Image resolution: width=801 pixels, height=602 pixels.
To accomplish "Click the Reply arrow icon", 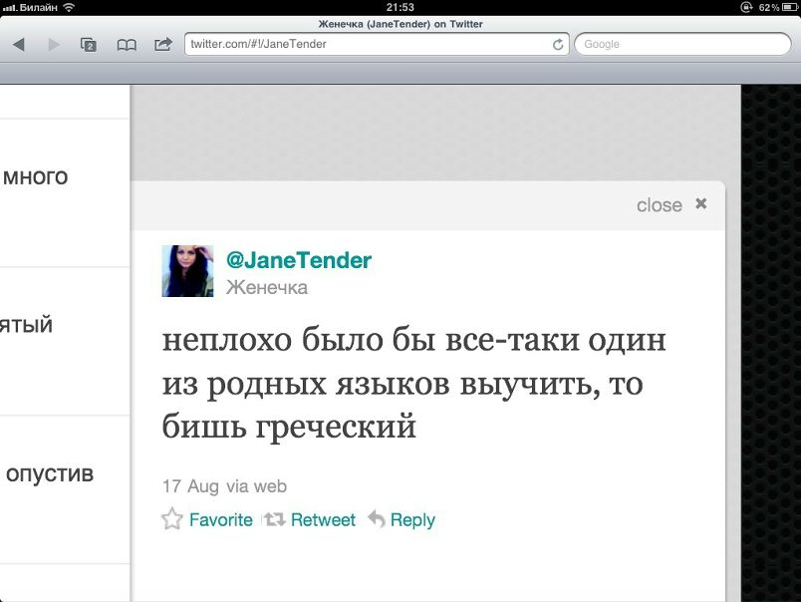I will pos(377,518).
